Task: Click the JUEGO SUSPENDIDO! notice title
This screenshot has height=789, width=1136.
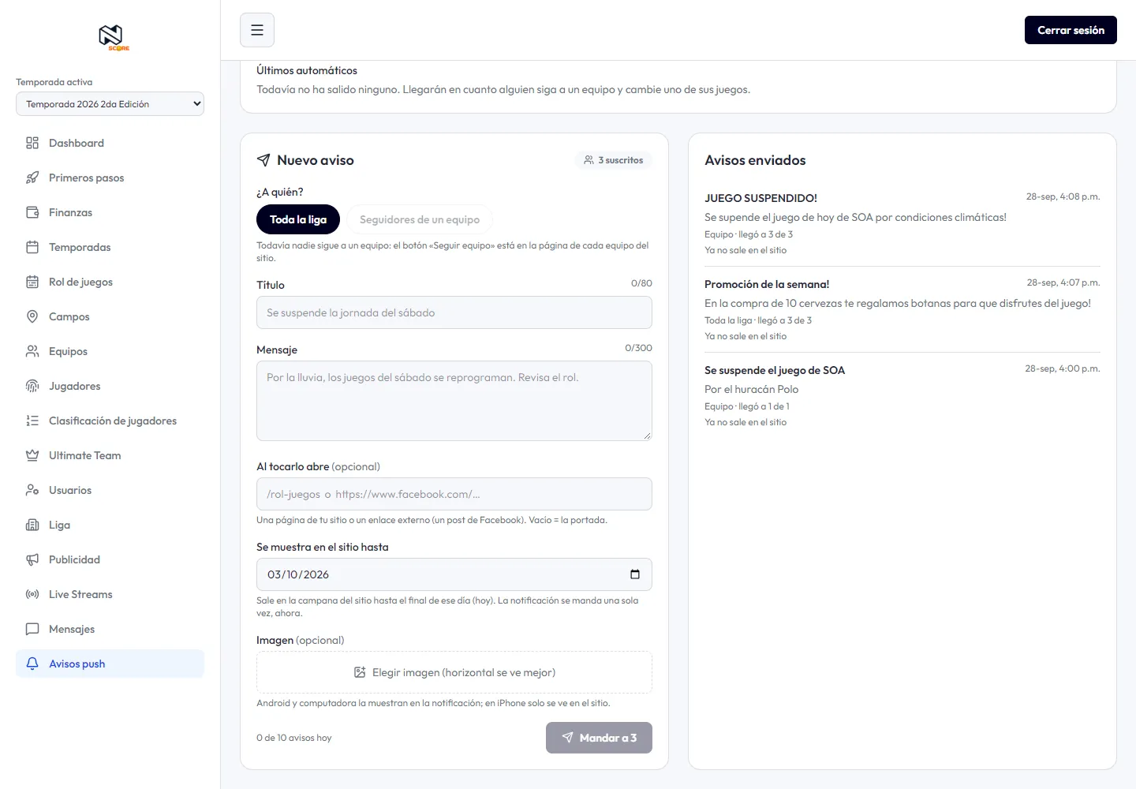Action: 760,198
